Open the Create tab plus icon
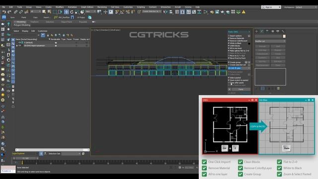Image resolution: width=318 pixels, height=179 pixels. click(x=256, y=31)
